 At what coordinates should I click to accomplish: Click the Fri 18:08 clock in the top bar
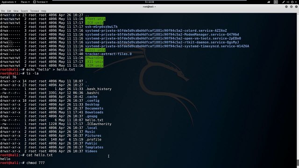149,2
